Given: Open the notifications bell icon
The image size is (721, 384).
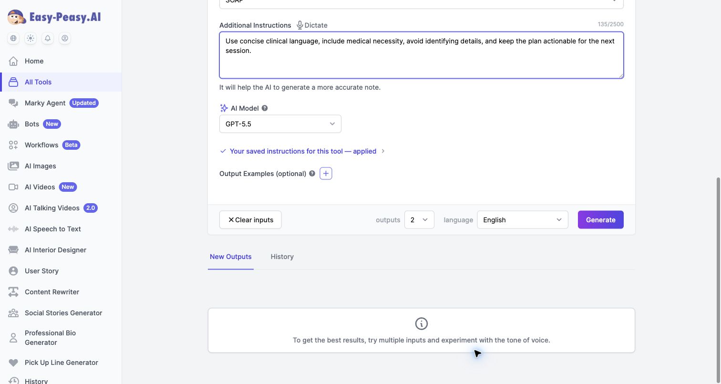Looking at the screenshot, I should pos(48,38).
